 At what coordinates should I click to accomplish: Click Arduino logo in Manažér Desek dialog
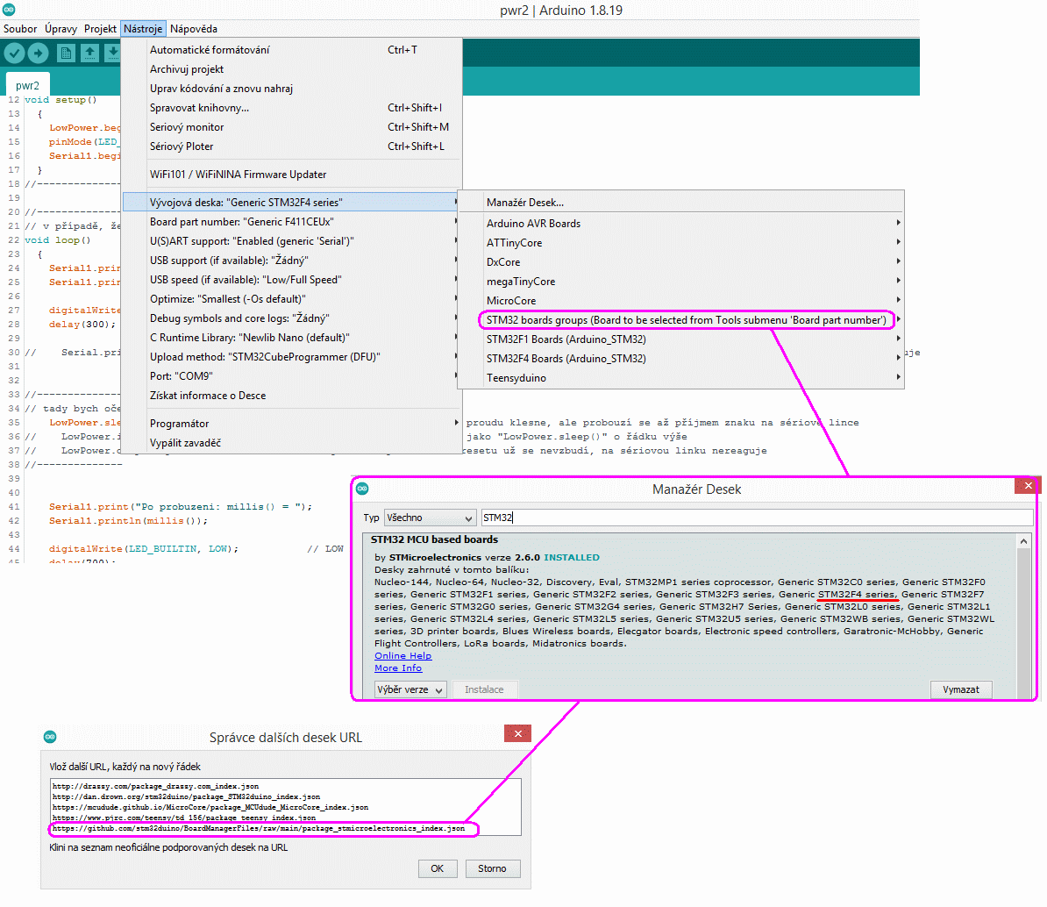point(362,489)
